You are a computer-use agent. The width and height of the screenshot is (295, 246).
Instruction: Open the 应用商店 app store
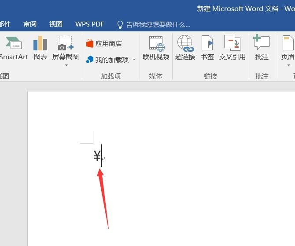pos(104,43)
